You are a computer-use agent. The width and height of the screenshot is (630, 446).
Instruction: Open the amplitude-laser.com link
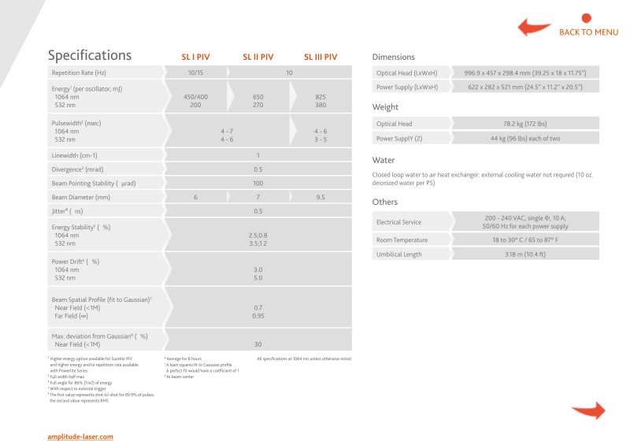pyautogui.click(x=80, y=436)
